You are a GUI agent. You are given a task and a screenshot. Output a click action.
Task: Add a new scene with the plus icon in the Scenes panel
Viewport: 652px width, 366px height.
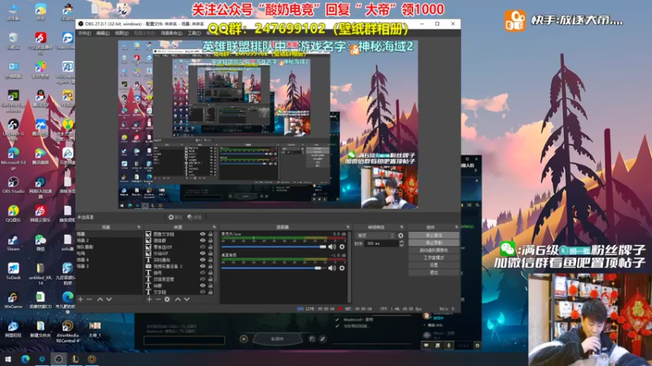tap(81, 299)
